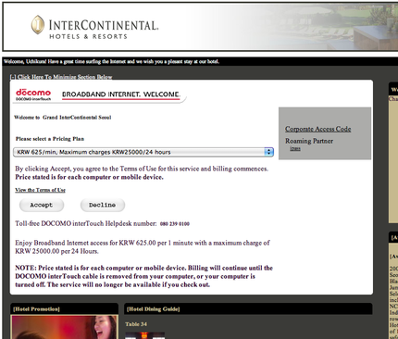The width and height of the screenshot is (398, 339).
Task: Click the Table 34 dining thumbnail
Action: [144, 335]
